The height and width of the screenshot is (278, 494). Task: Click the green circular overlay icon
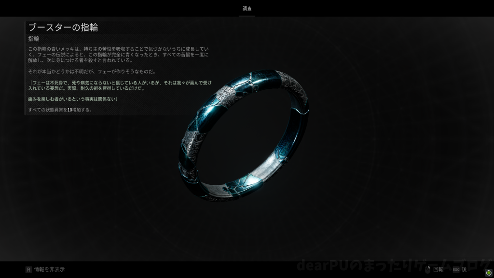489,273
